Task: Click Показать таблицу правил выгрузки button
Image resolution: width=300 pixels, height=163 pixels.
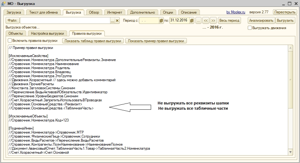Action: (x=93, y=41)
